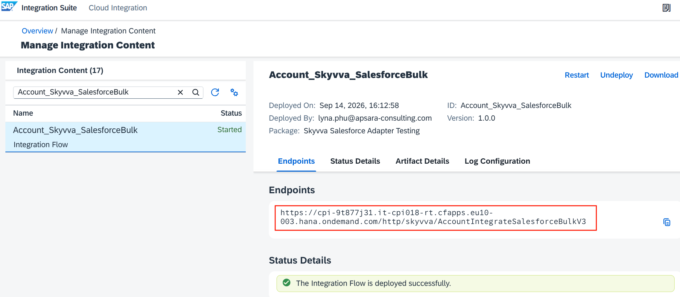Click the Integration Flow type label

(x=41, y=144)
